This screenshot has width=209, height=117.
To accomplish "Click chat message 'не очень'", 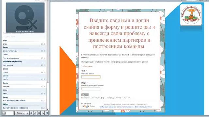I will click(x=6, y=86).
